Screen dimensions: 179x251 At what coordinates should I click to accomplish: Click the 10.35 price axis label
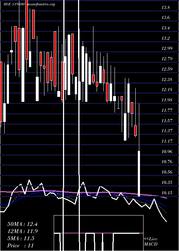[167, 182]
